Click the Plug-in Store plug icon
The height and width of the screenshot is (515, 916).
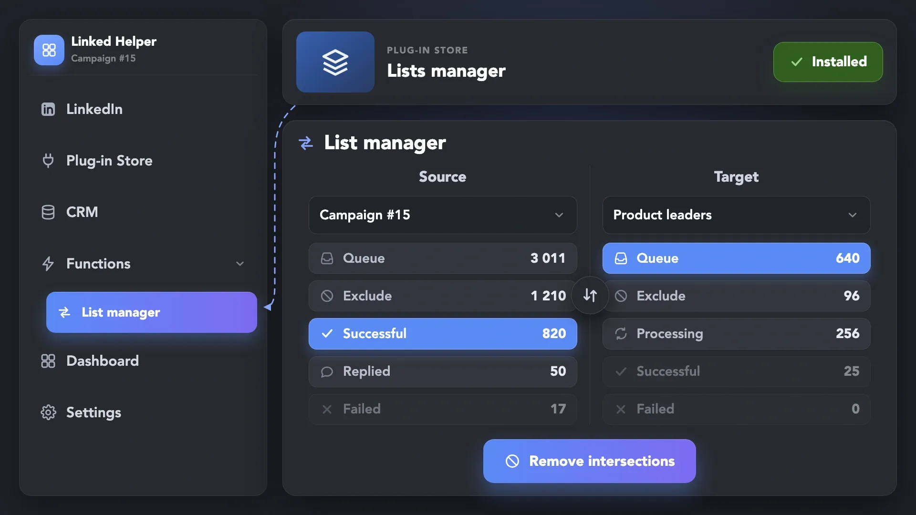(48, 161)
